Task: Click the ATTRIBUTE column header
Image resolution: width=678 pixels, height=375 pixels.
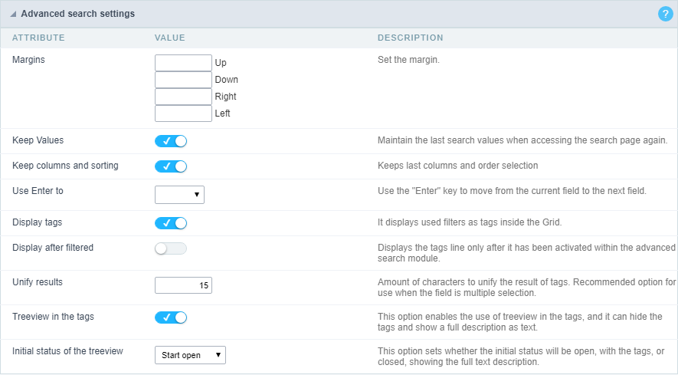Action: (x=38, y=38)
